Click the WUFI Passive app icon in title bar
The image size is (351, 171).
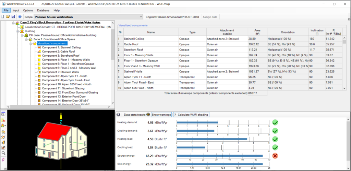coord(3,4)
